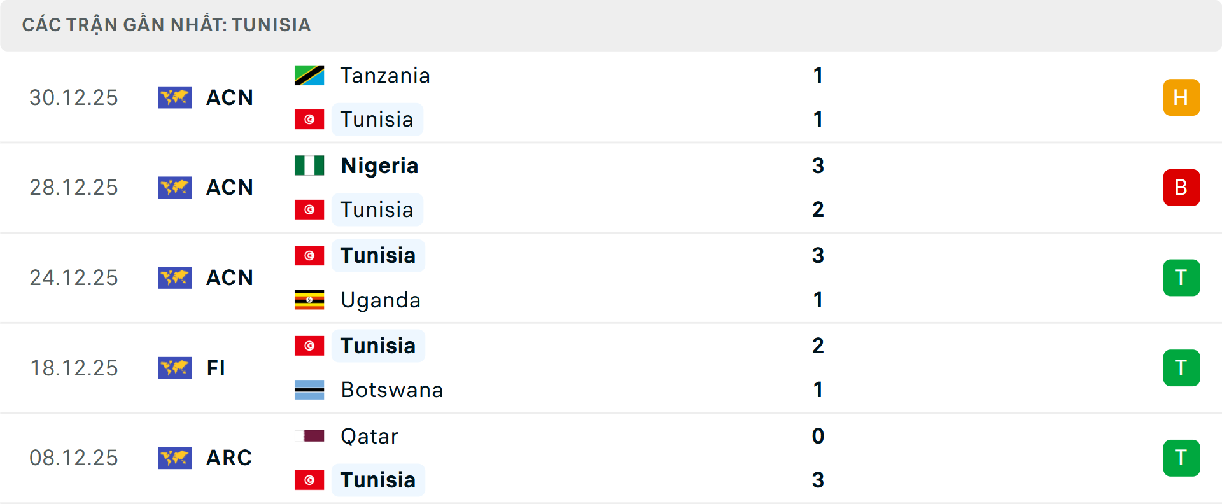The height and width of the screenshot is (504, 1222).
Task: Click the green T badge for Qatar match
Action: click(x=1181, y=458)
